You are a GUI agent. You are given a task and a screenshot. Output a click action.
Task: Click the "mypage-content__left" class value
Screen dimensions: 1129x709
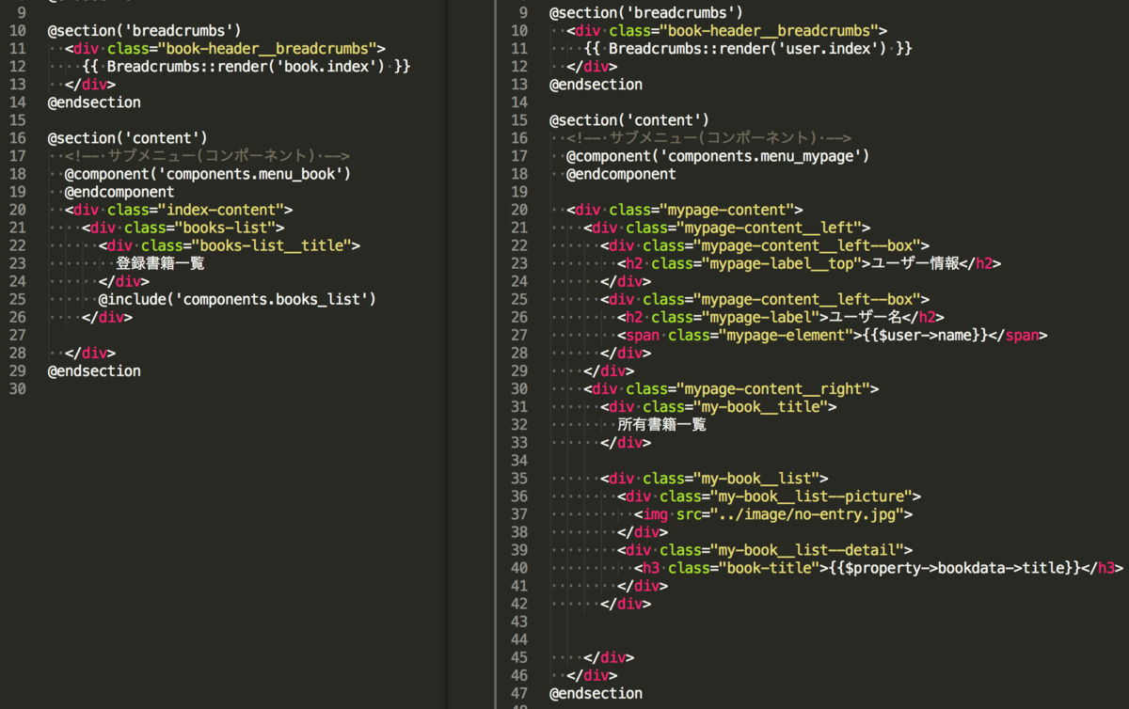click(x=771, y=228)
